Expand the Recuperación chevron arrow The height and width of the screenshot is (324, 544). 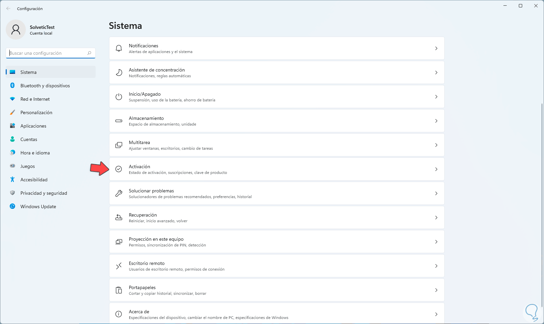click(x=436, y=218)
